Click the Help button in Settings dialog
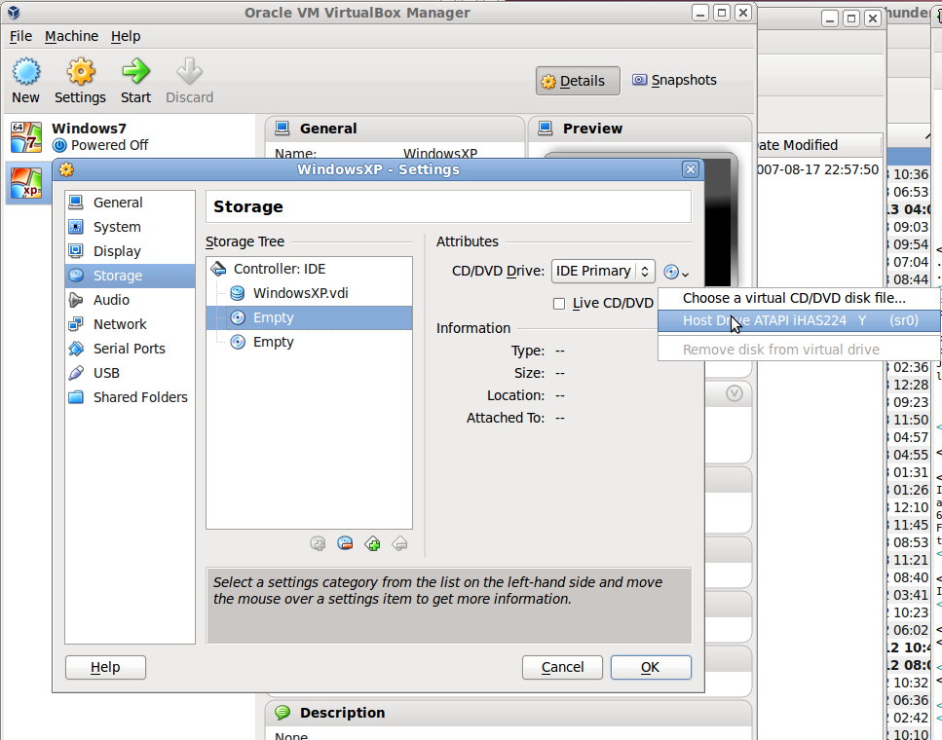The image size is (942, 740). [105, 667]
